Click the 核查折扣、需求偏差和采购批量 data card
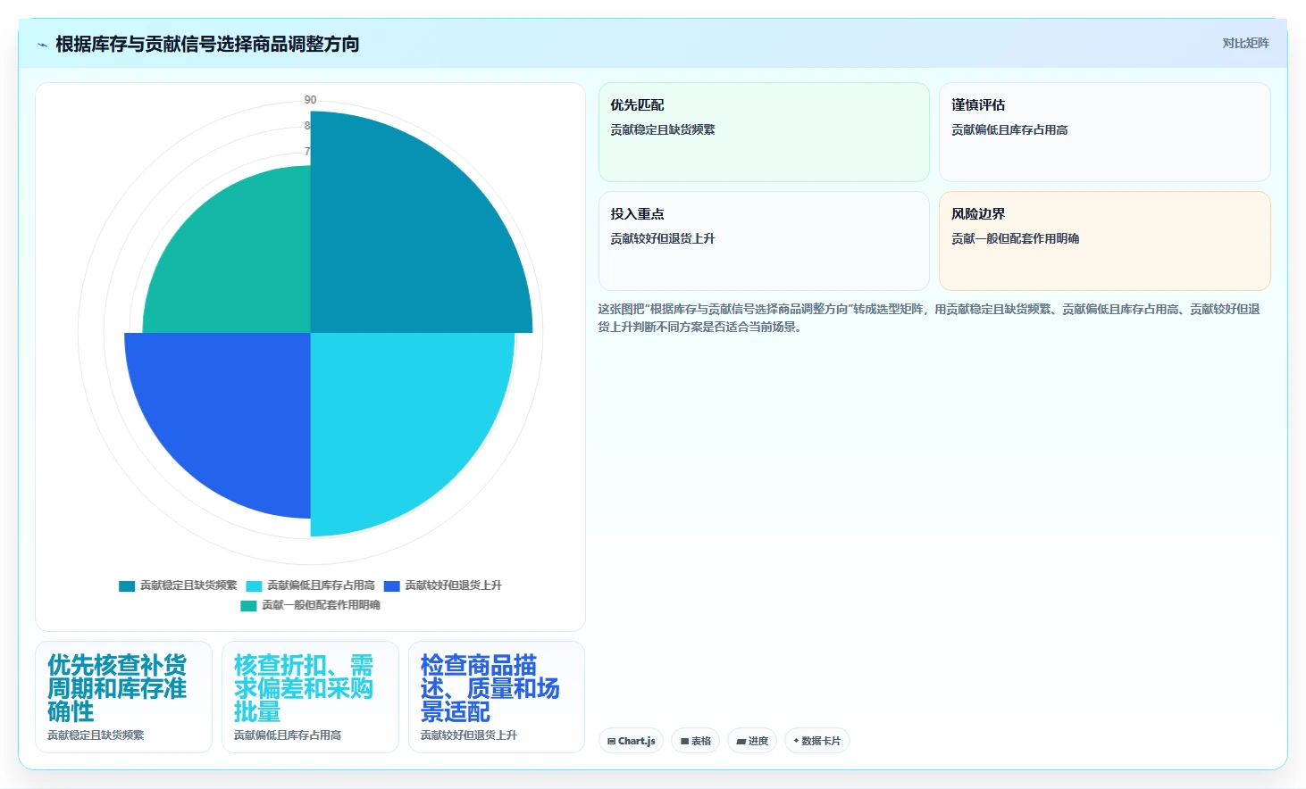The height and width of the screenshot is (789, 1306). coord(310,697)
